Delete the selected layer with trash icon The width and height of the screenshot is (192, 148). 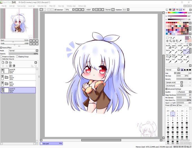click(x=14, y=66)
